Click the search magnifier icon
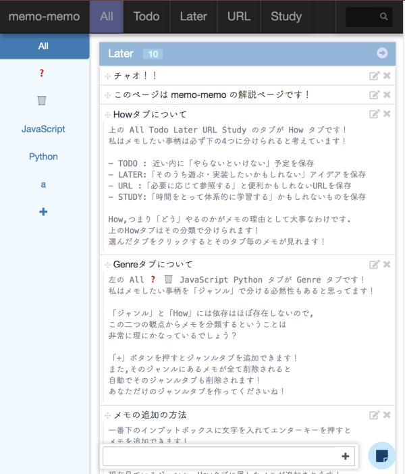 tap(383, 16)
